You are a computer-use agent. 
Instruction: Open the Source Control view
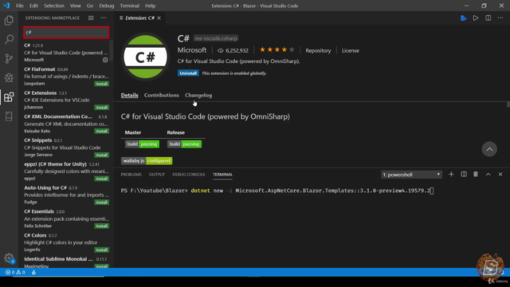(9, 58)
